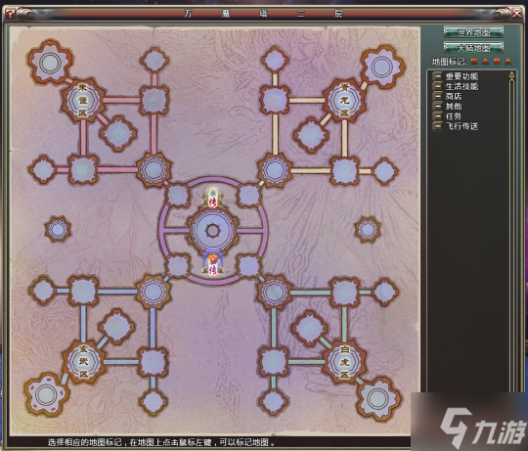
Task: Click the ring node southwest of central hub
Action: tap(177, 266)
